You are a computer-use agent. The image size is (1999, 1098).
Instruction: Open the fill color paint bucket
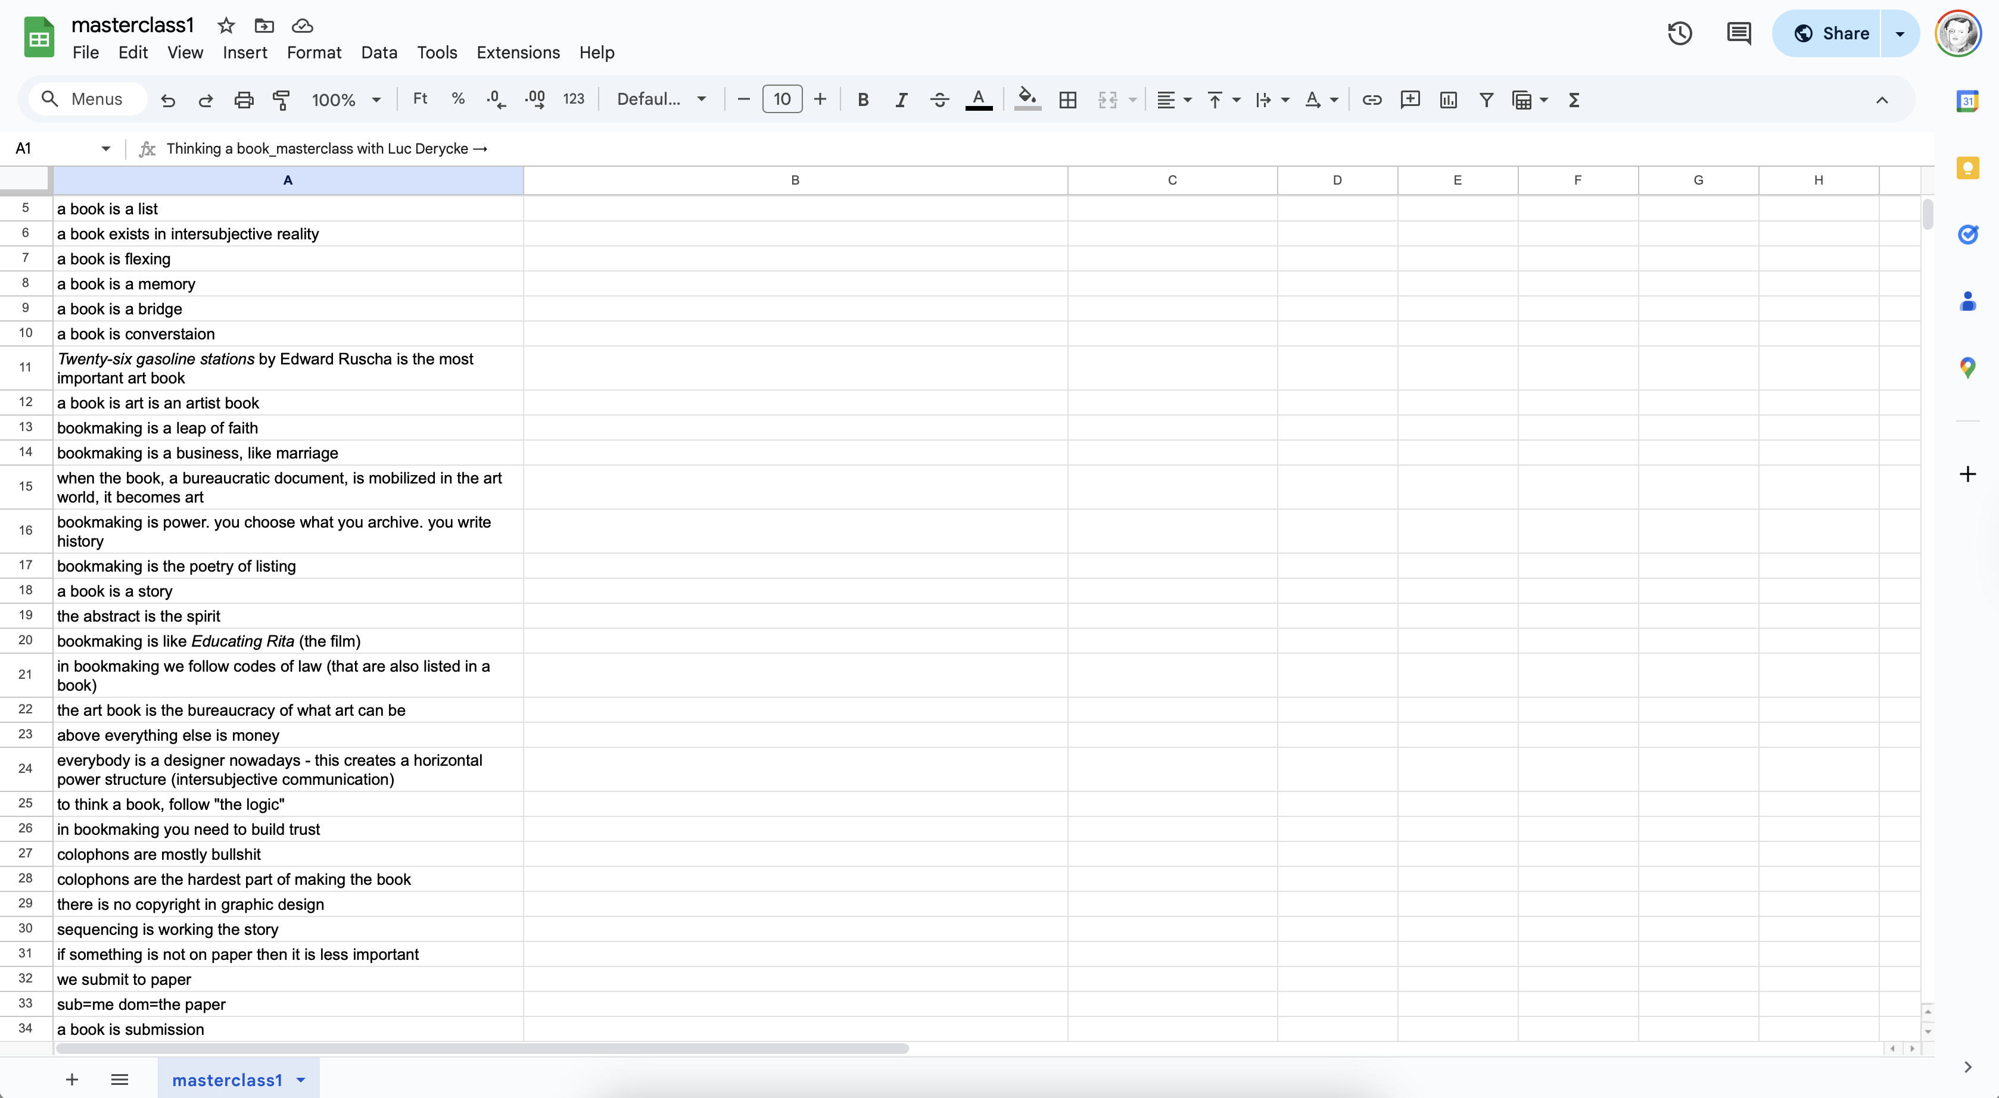[x=1027, y=99]
